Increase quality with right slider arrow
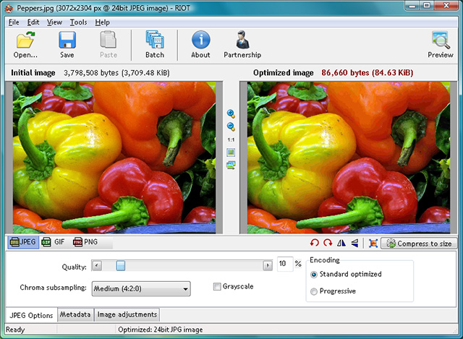The height and width of the screenshot is (339, 463). pyautogui.click(x=268, y=265)
